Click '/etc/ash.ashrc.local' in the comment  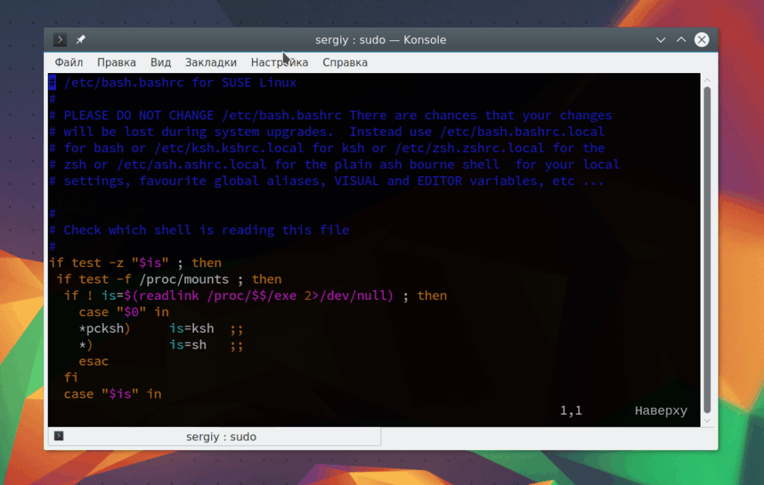coord(192,164)
